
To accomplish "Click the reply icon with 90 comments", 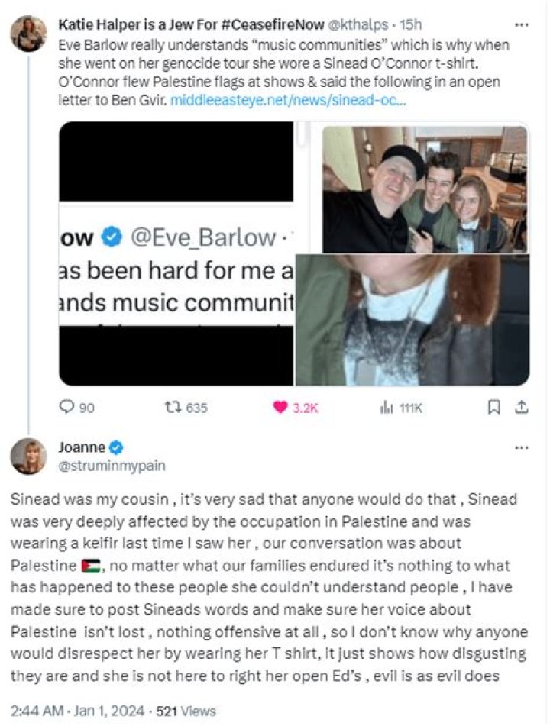I will coord(66,407).
